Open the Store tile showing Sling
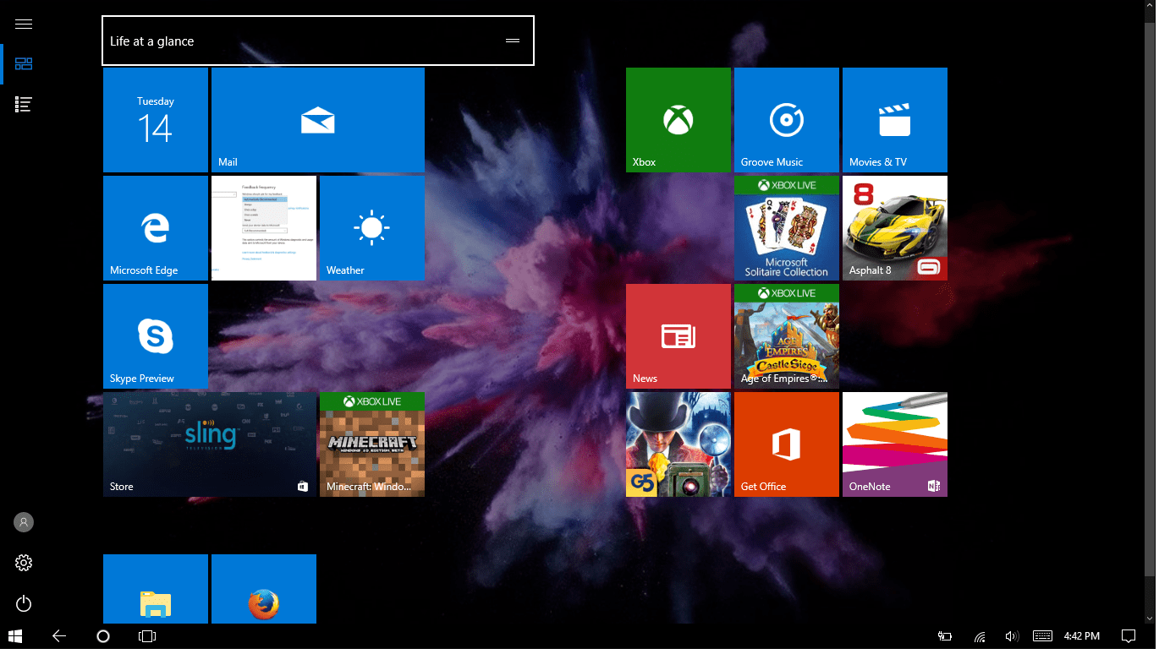The image size is (1159, 654). pyautogui.click(x=210, y=444)
